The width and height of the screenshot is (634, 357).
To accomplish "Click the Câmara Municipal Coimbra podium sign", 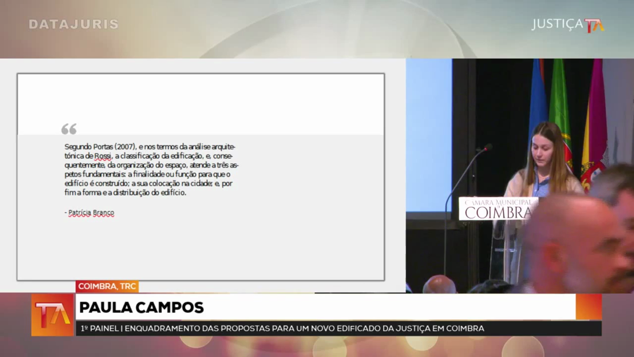I will pos(497,208).
